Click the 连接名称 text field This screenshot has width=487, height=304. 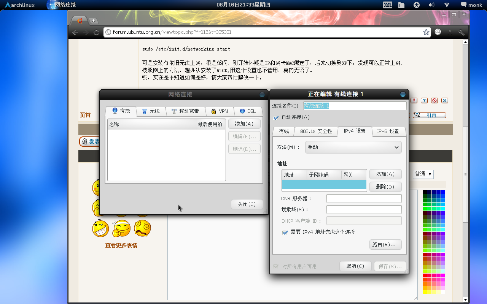click(x=355, y=106)
